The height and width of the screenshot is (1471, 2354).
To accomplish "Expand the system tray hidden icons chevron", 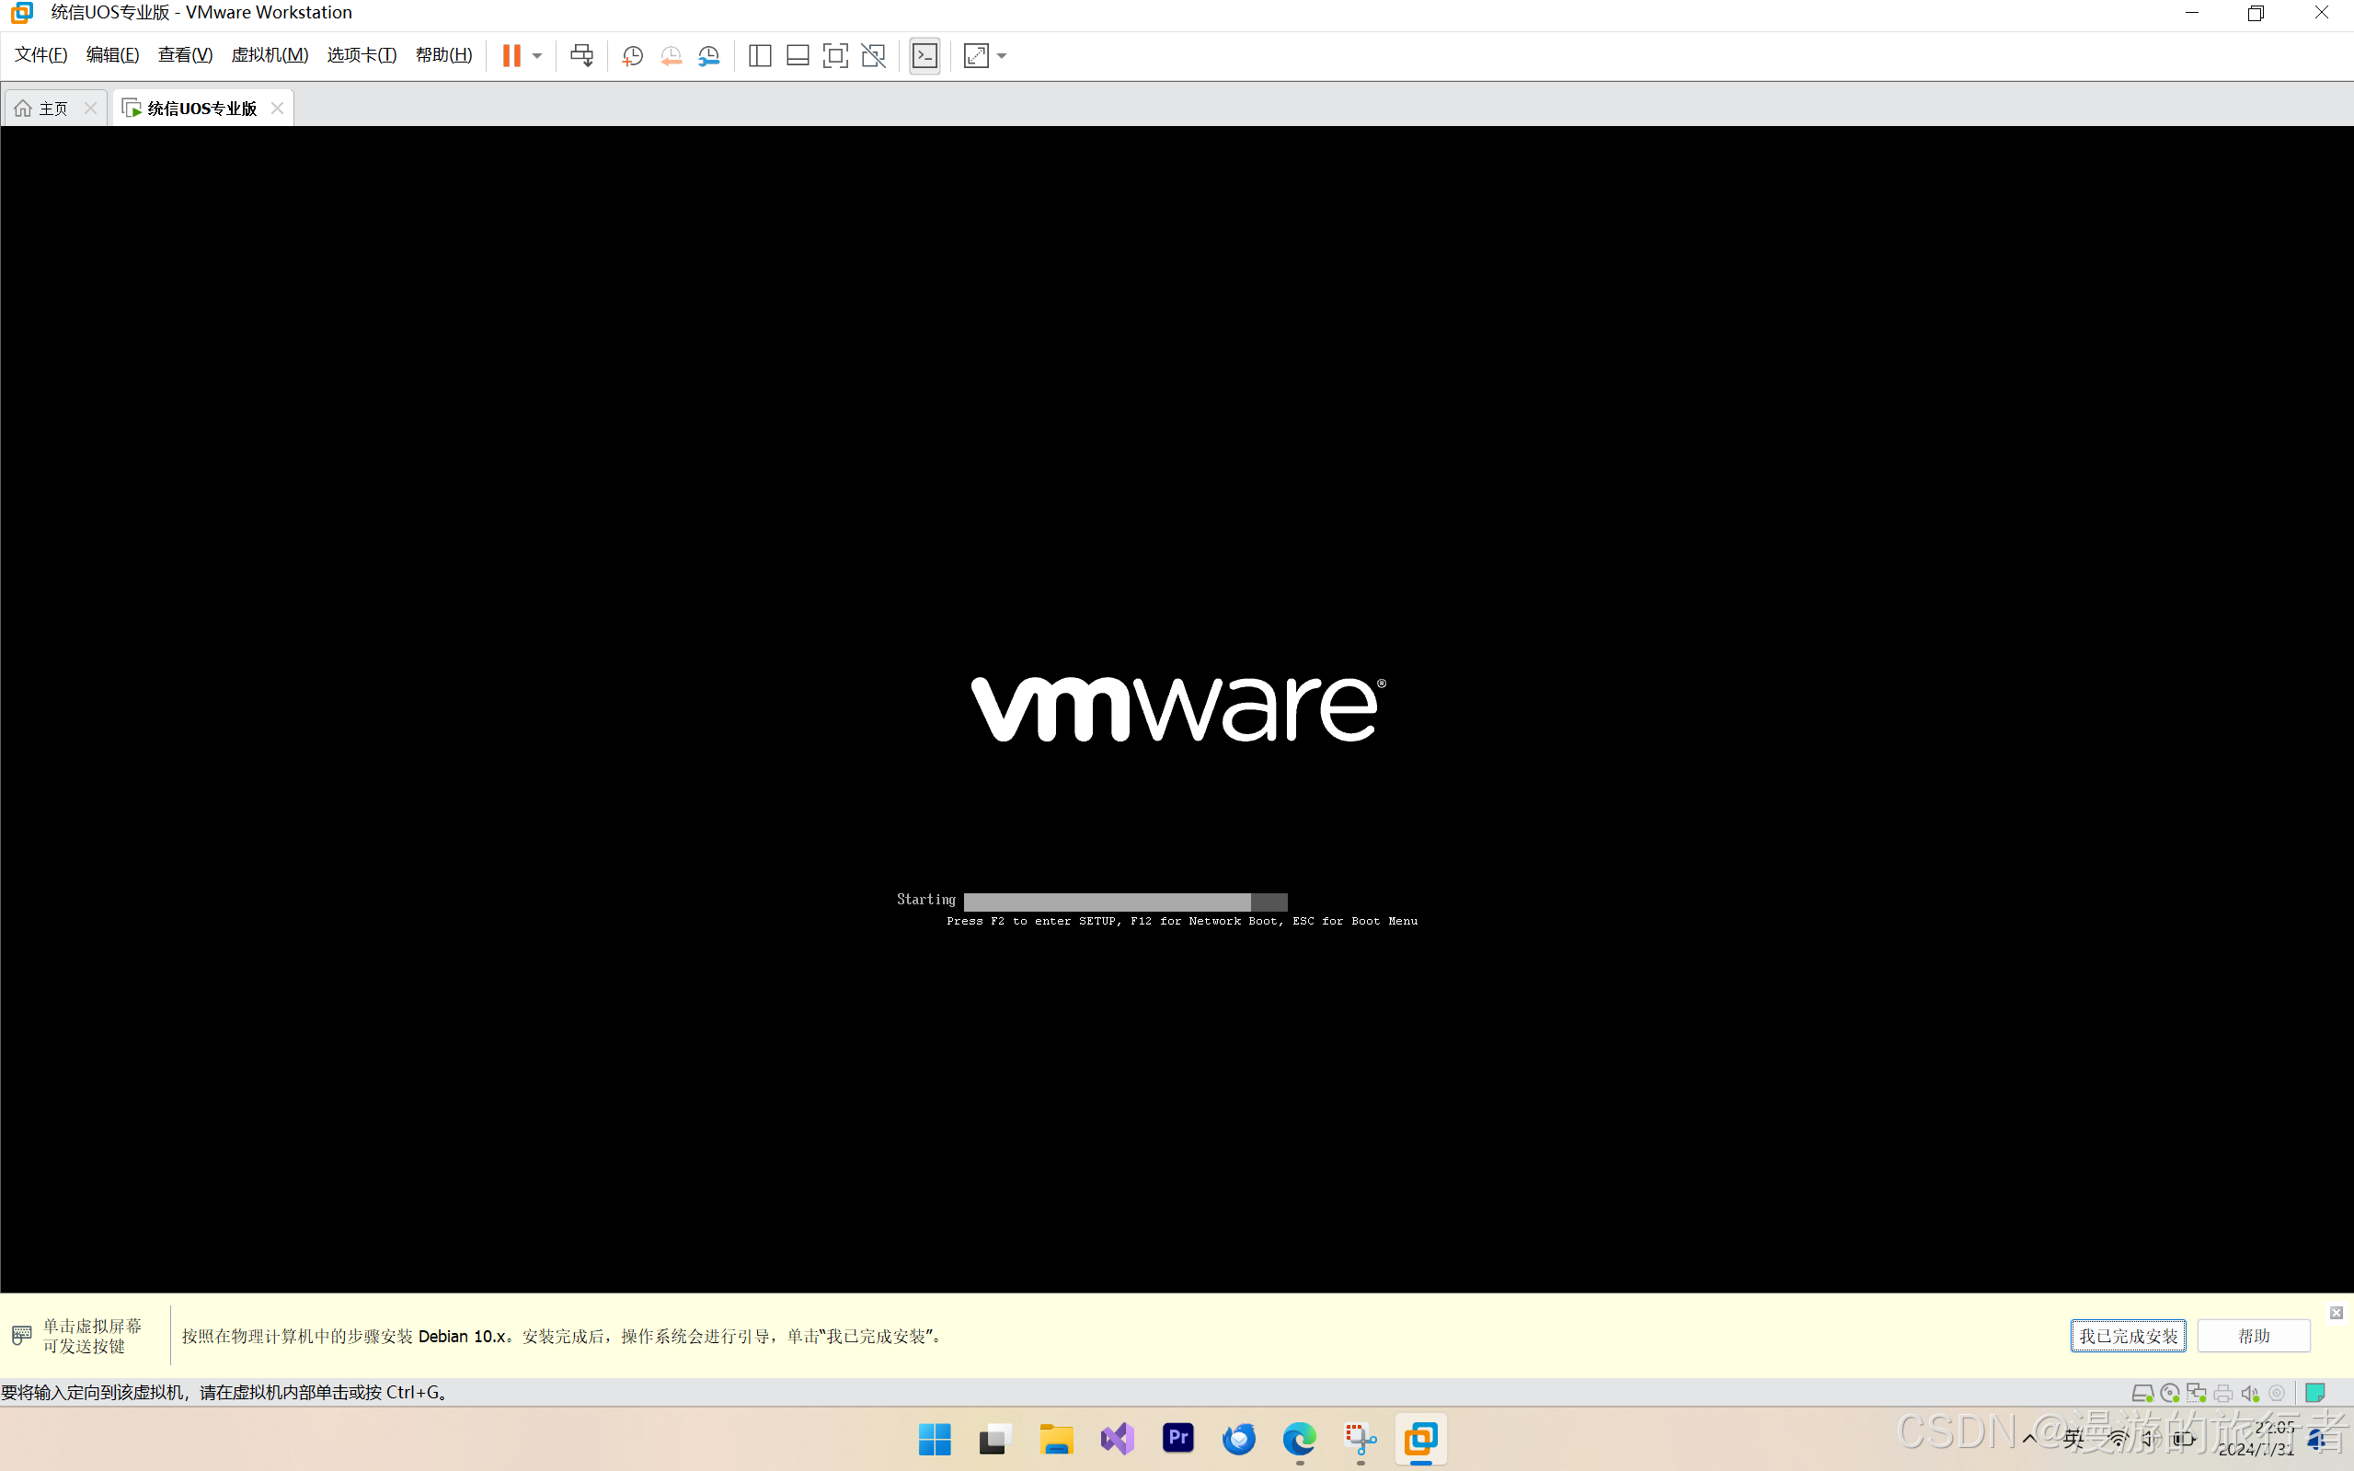I will (x=2029, y=1439).
